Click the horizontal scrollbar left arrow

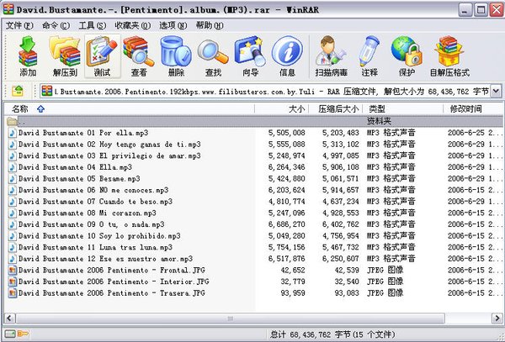9,318
